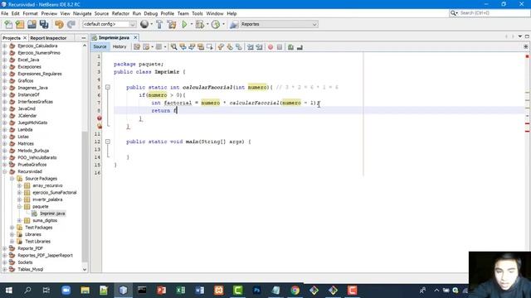The width and height of the screenshot is (531, 298).
Task: Open Excel from the taskbar
Action: pos(181,291)
